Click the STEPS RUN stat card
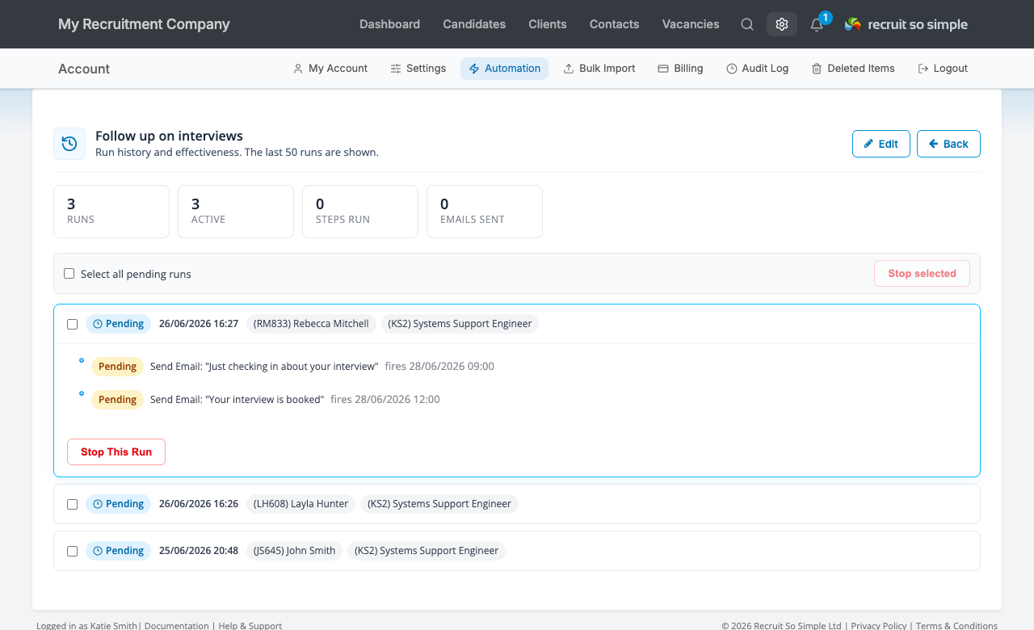Image resolution: width=1034 pixels, height=630 pixels. point(360,212)
